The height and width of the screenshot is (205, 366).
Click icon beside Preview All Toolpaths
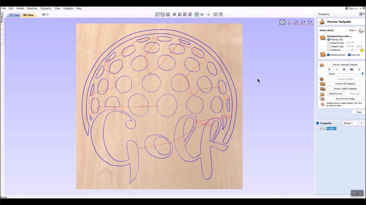click(322, 84)
